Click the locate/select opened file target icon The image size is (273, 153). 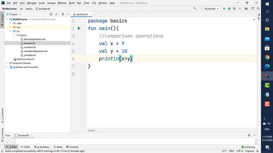pos(51,14)
